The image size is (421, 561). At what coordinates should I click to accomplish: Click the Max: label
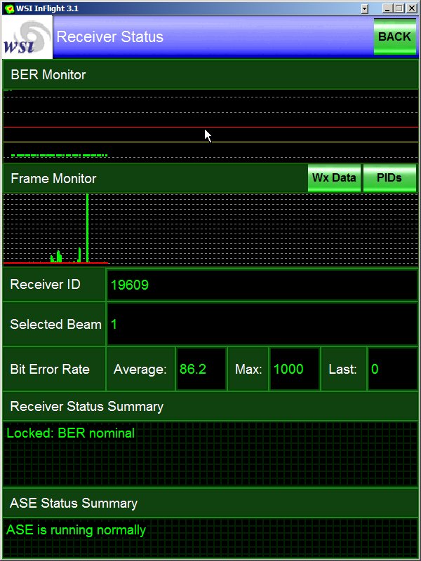[x=248, y=370]
